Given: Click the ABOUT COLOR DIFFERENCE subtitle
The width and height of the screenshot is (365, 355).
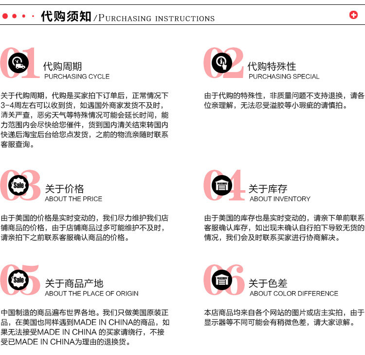Looking at the screenshot, I should [x=294, y=294].
